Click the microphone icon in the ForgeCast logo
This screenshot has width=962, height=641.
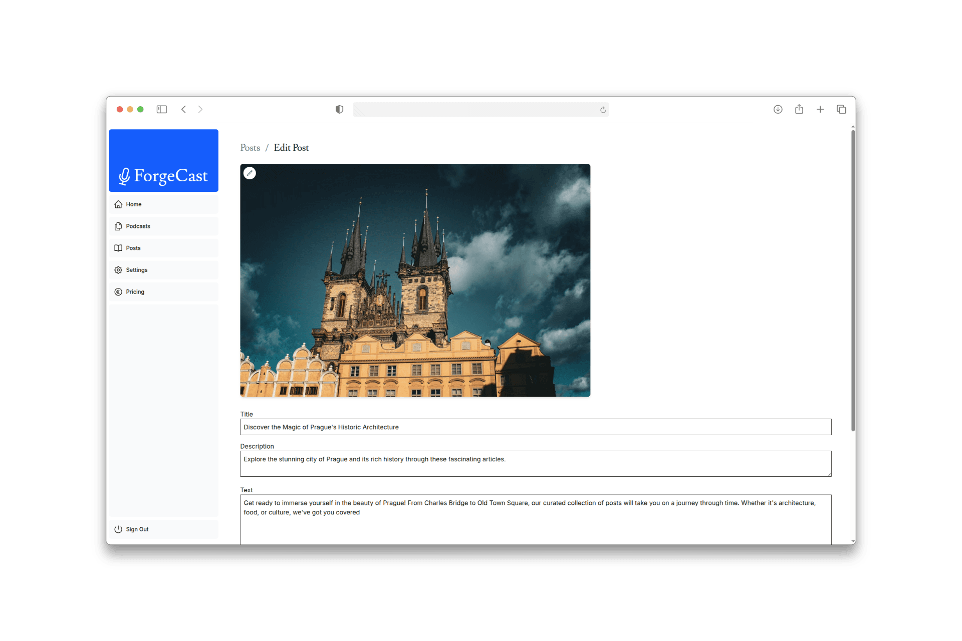pyautogui.click(x=125, y=176)
